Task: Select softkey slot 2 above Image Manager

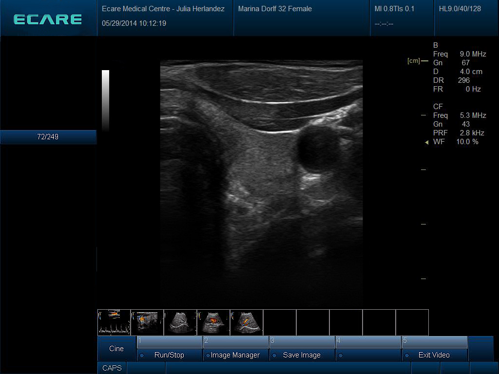Action: pyautogui.click(x=236, y=342)
